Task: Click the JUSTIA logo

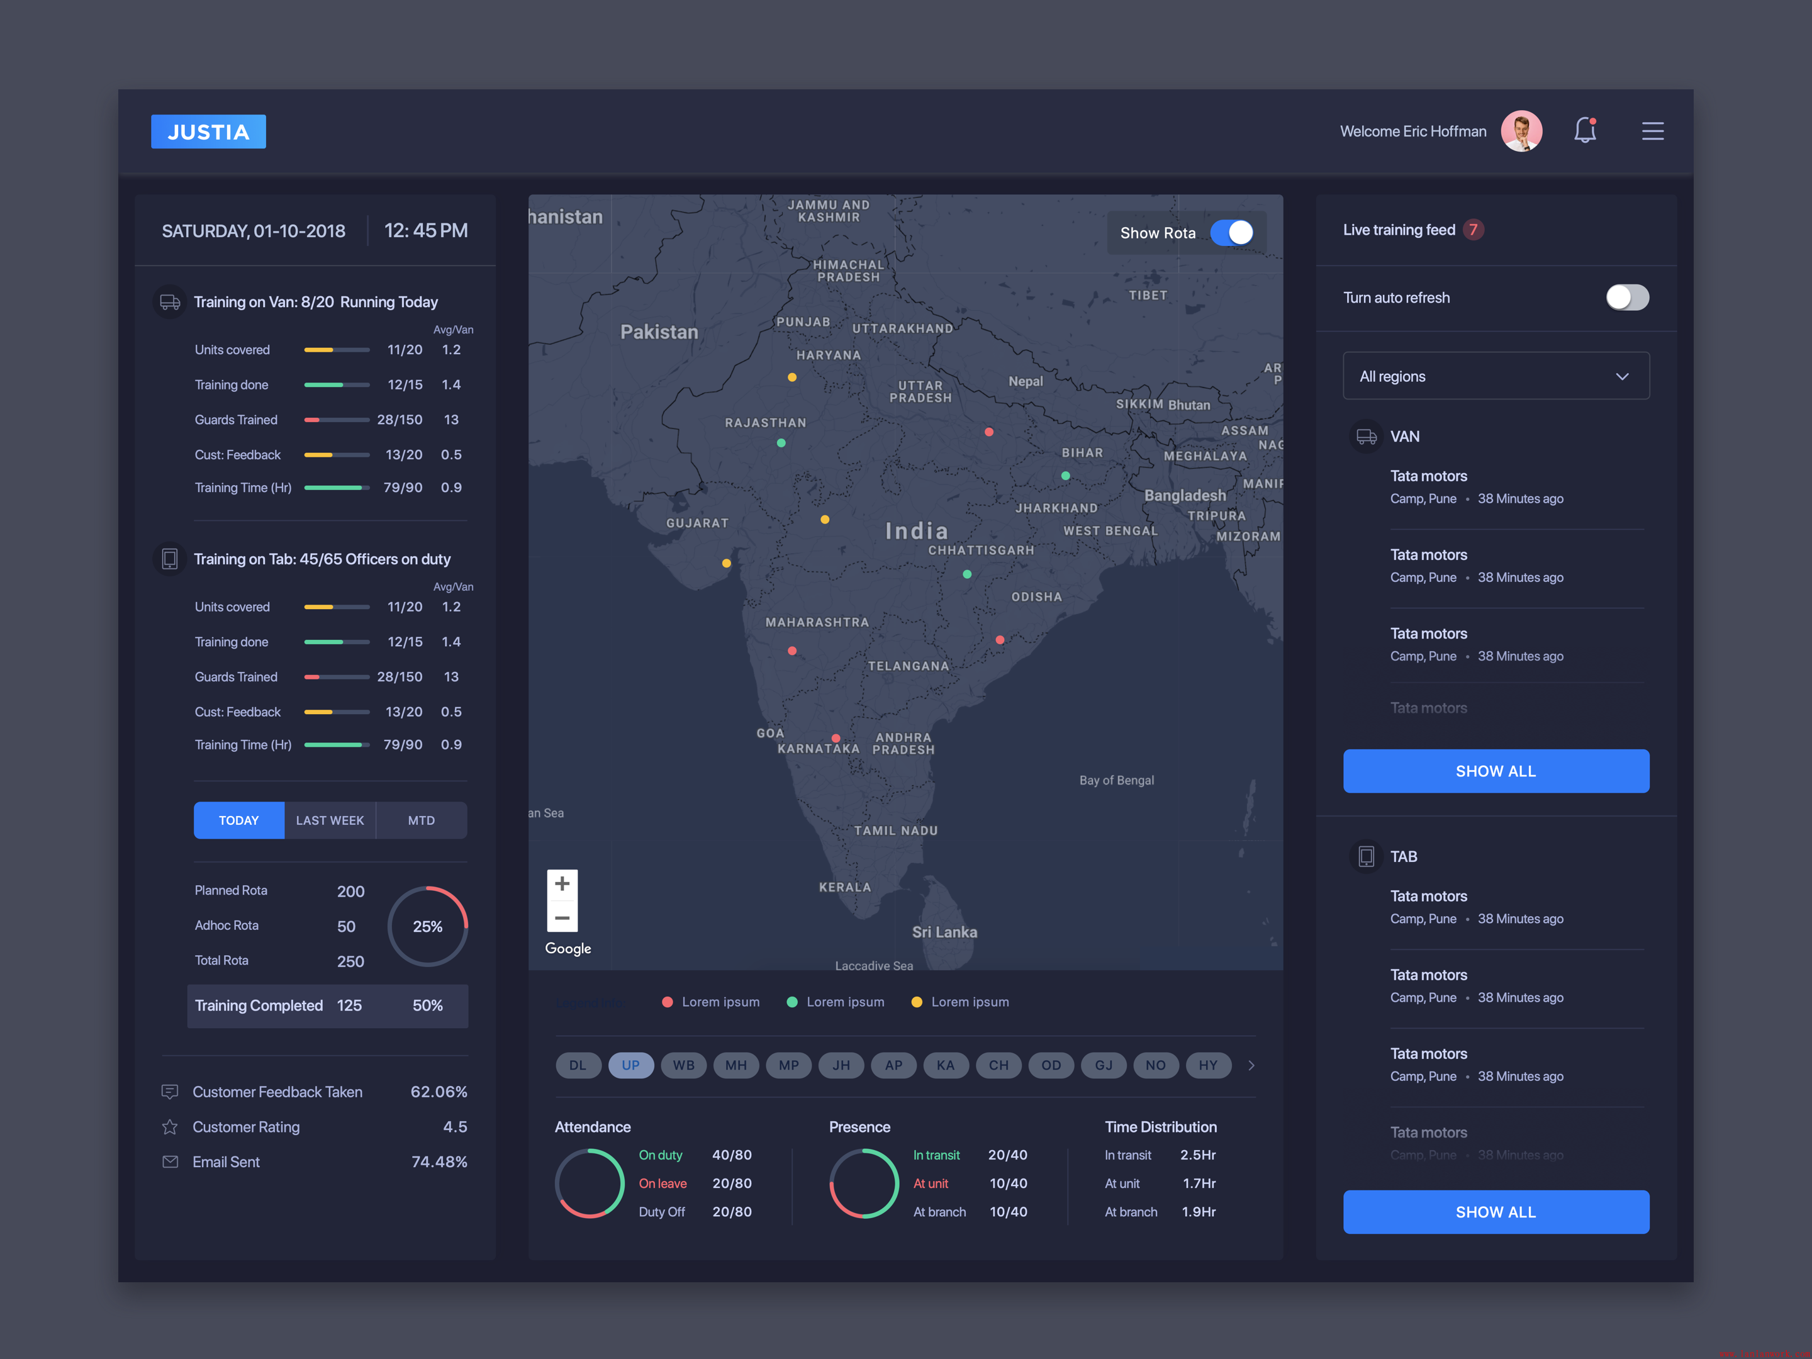Action: pos(208,132)
